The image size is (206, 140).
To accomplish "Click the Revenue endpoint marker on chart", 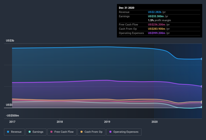I will 201,59.
